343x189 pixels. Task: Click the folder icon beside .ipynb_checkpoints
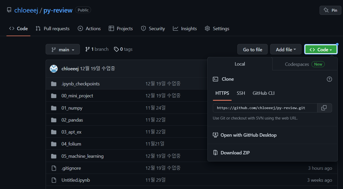pyautogui.click(x=54, y=84)
